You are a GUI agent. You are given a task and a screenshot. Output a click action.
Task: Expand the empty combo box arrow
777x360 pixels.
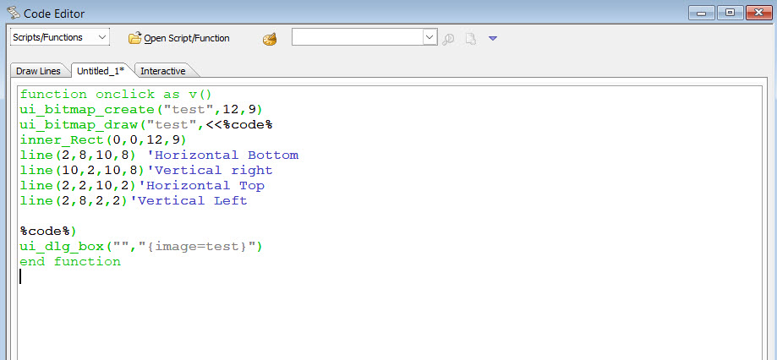(x=429, y=37)
